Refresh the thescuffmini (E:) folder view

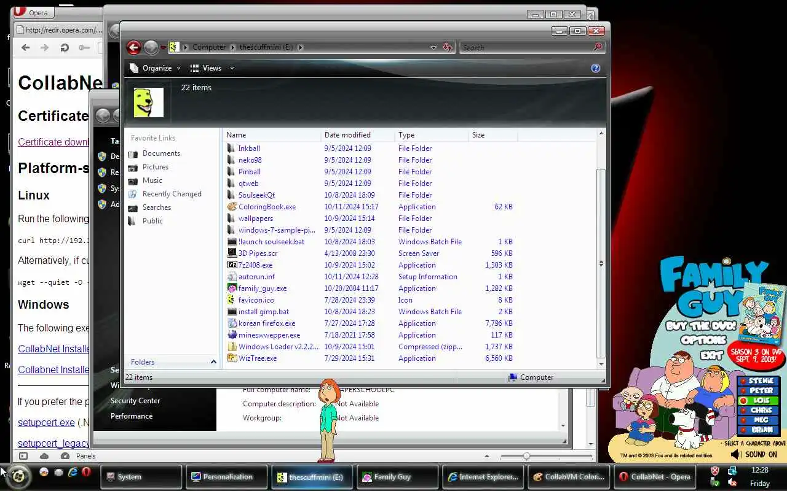(447, 47)
